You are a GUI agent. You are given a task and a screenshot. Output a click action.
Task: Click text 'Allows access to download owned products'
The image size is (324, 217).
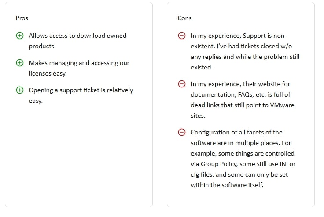[77, 36]
